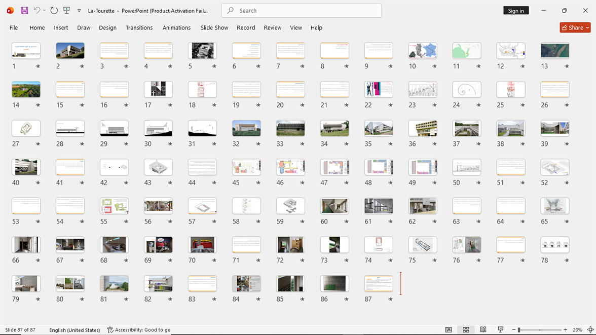Open the Reading View icon
The width and height of the screenshot is (596, 335).
pos(483,329)
